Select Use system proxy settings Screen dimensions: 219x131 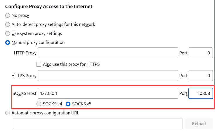coord(8,33)
